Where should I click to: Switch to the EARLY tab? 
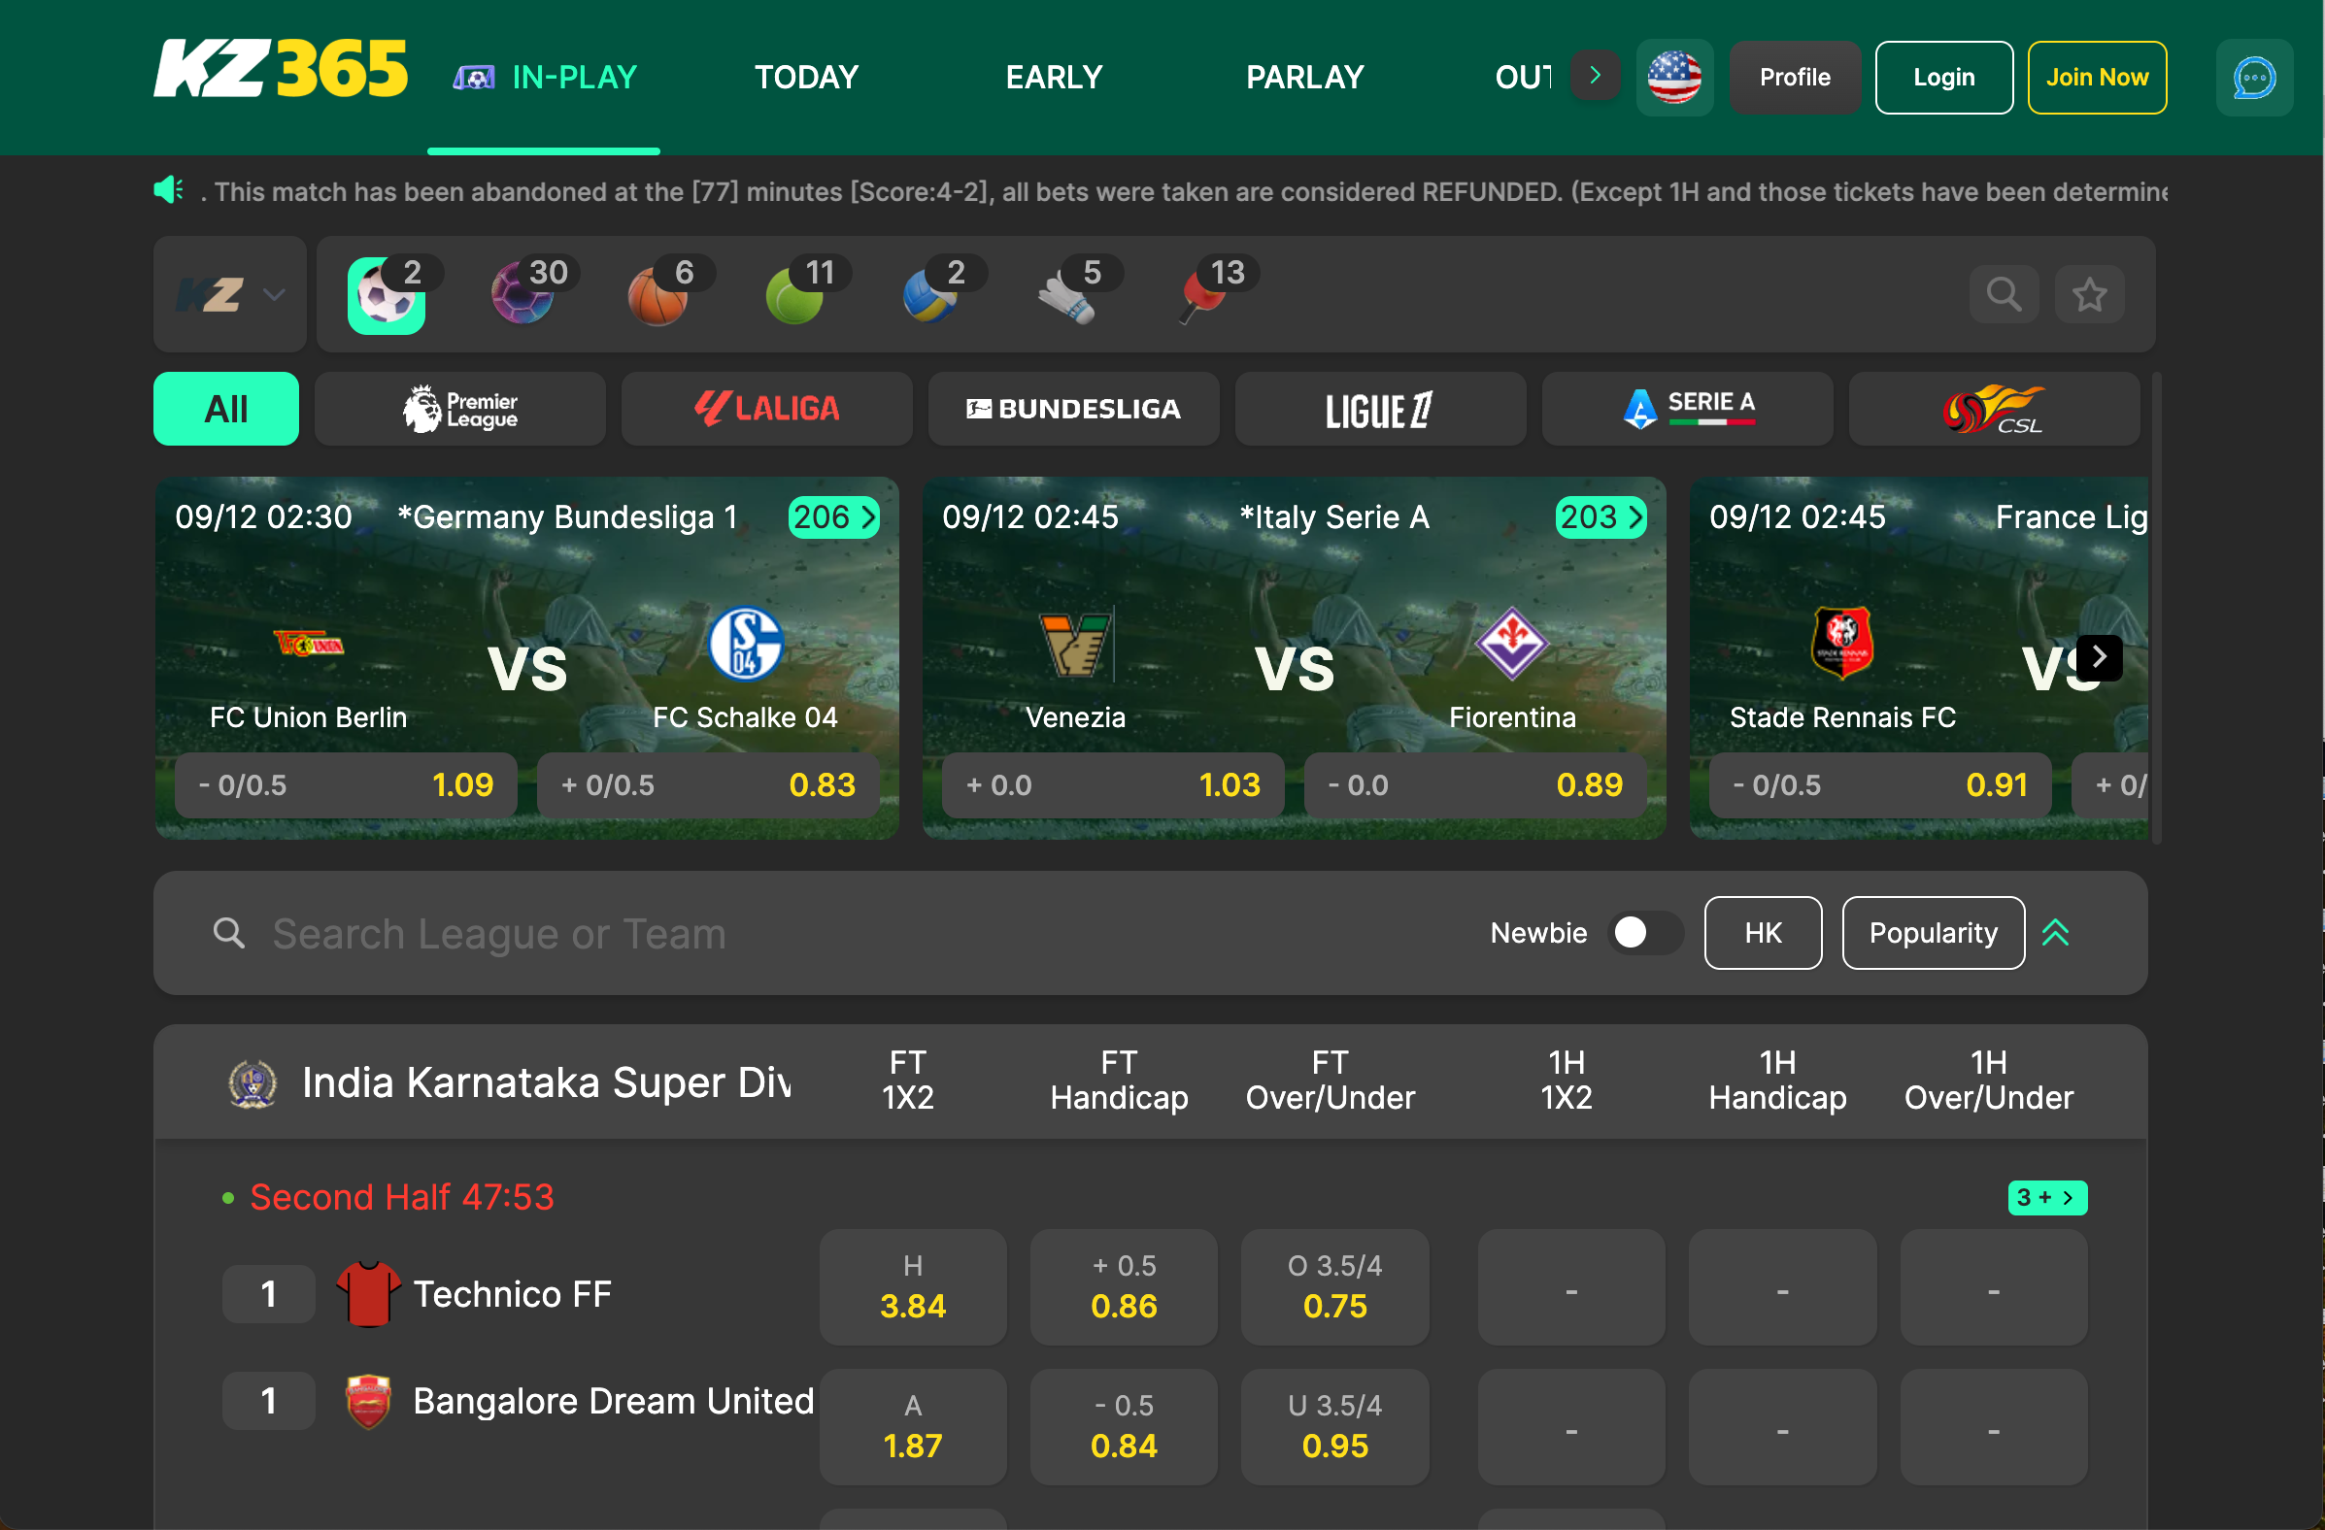click(1054, 77)
